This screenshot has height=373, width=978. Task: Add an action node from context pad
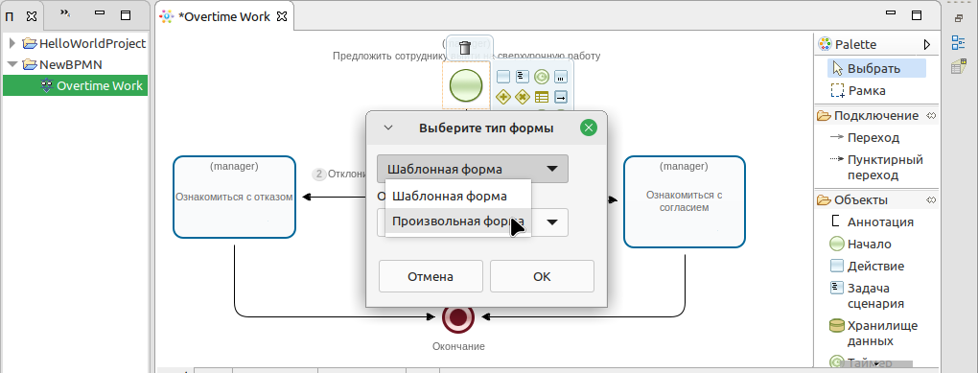click(x=503, y=77)
